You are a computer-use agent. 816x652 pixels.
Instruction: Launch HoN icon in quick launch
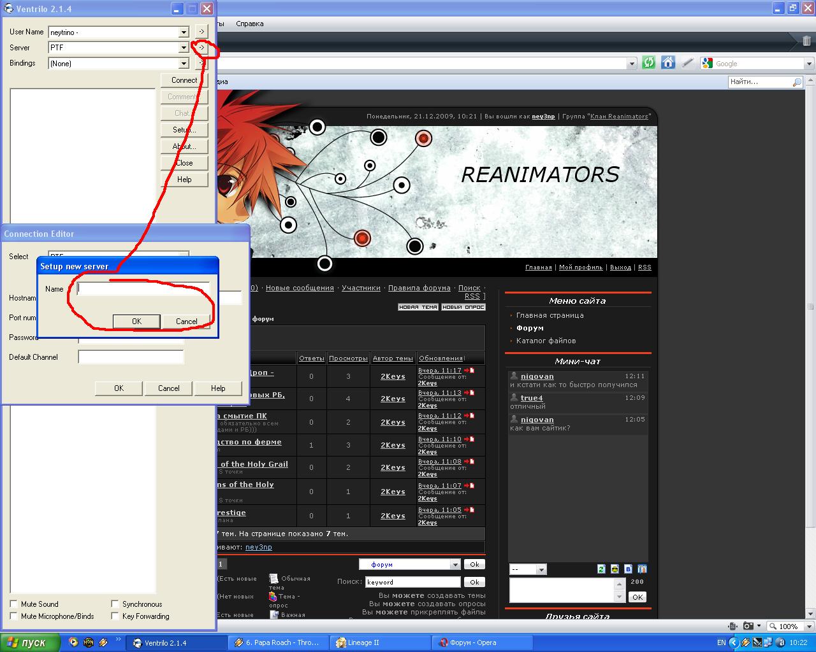tap(89, 642)
